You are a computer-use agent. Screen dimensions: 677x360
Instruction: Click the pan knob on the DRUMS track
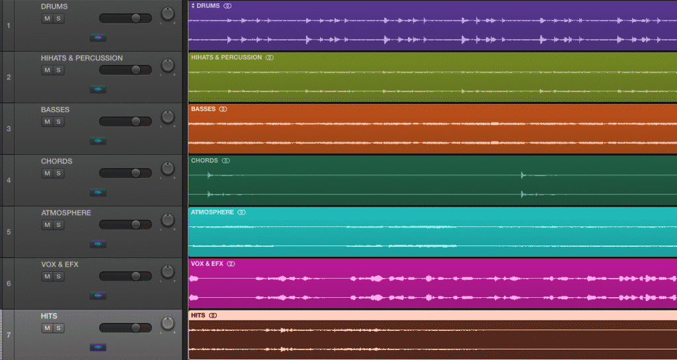pos(167,15)
